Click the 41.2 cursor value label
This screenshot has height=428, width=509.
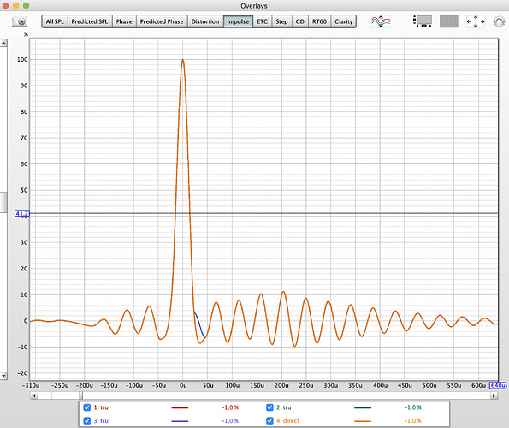point(22,213)
